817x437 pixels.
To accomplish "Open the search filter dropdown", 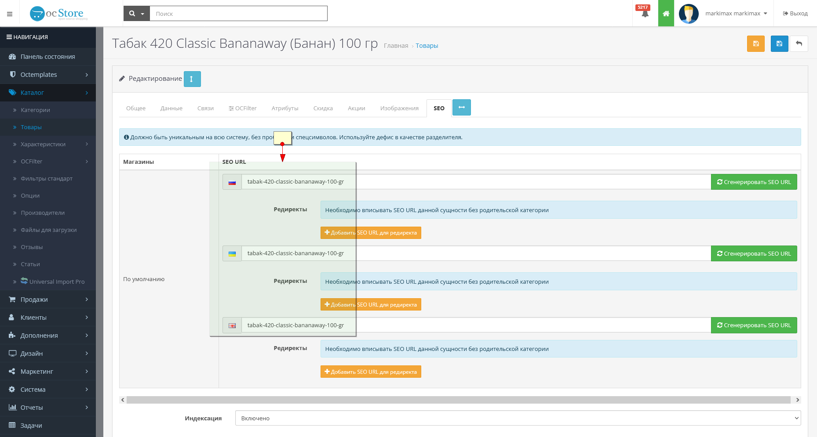I will (x=136, y=14).
